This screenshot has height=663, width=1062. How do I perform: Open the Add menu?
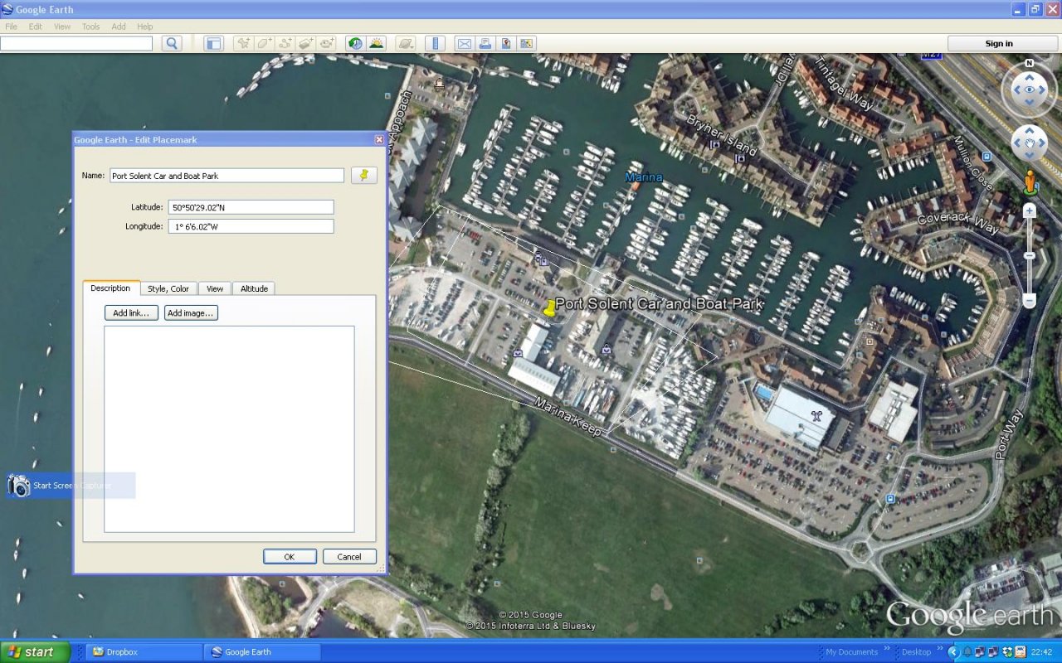click(119, 27)
